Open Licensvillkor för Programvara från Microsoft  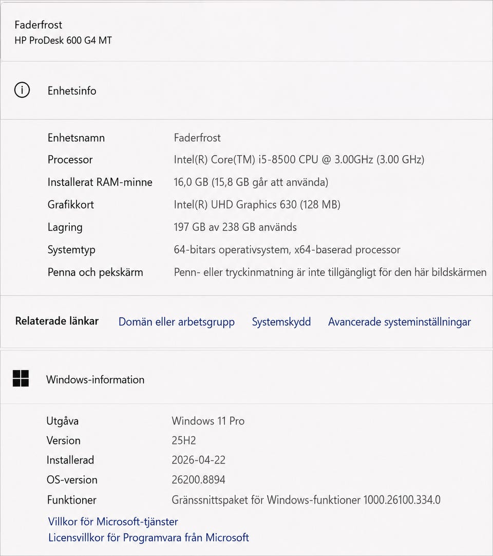[x=148, y=537]
